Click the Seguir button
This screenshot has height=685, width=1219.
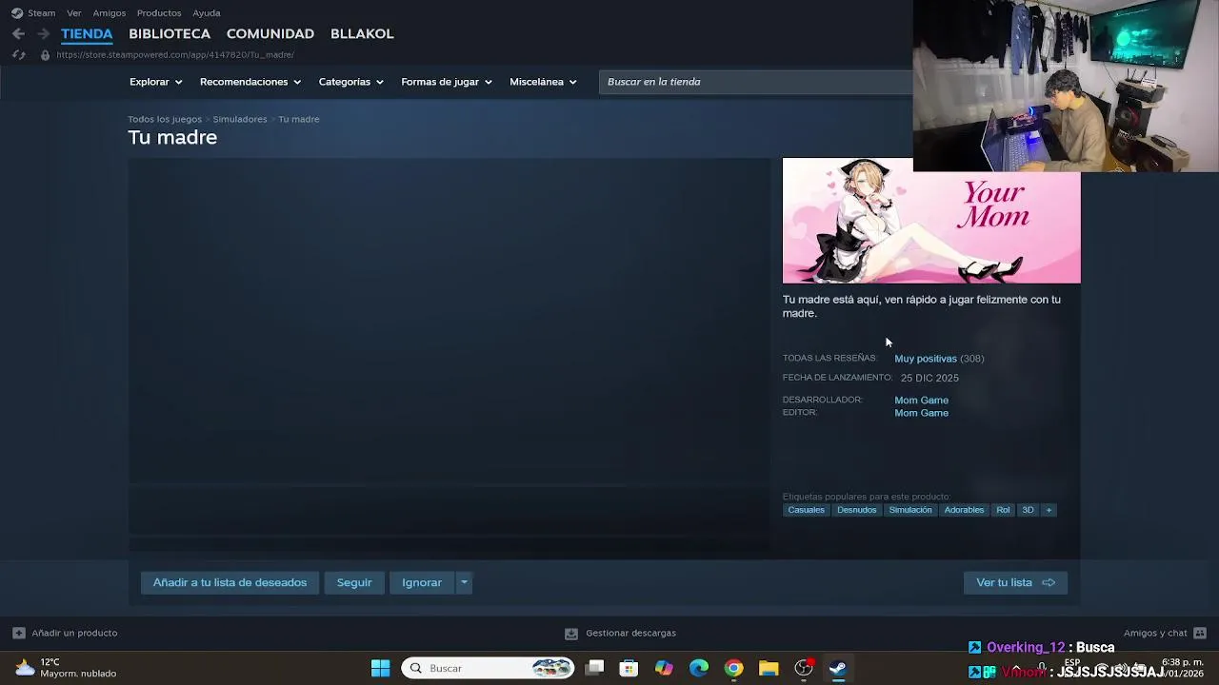[x=354, y=582]
